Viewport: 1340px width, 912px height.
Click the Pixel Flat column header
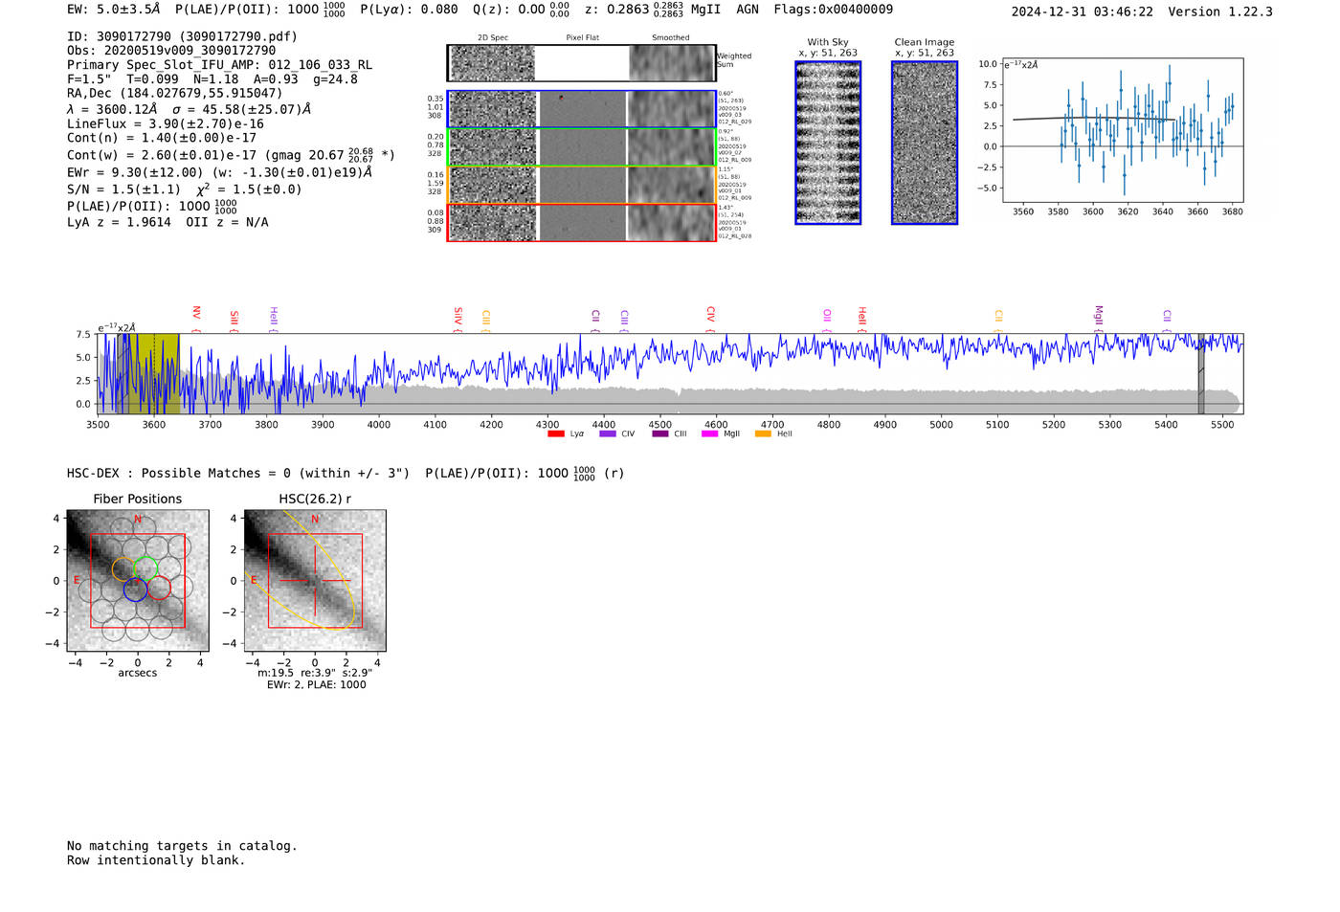click(x=582, y=37)
